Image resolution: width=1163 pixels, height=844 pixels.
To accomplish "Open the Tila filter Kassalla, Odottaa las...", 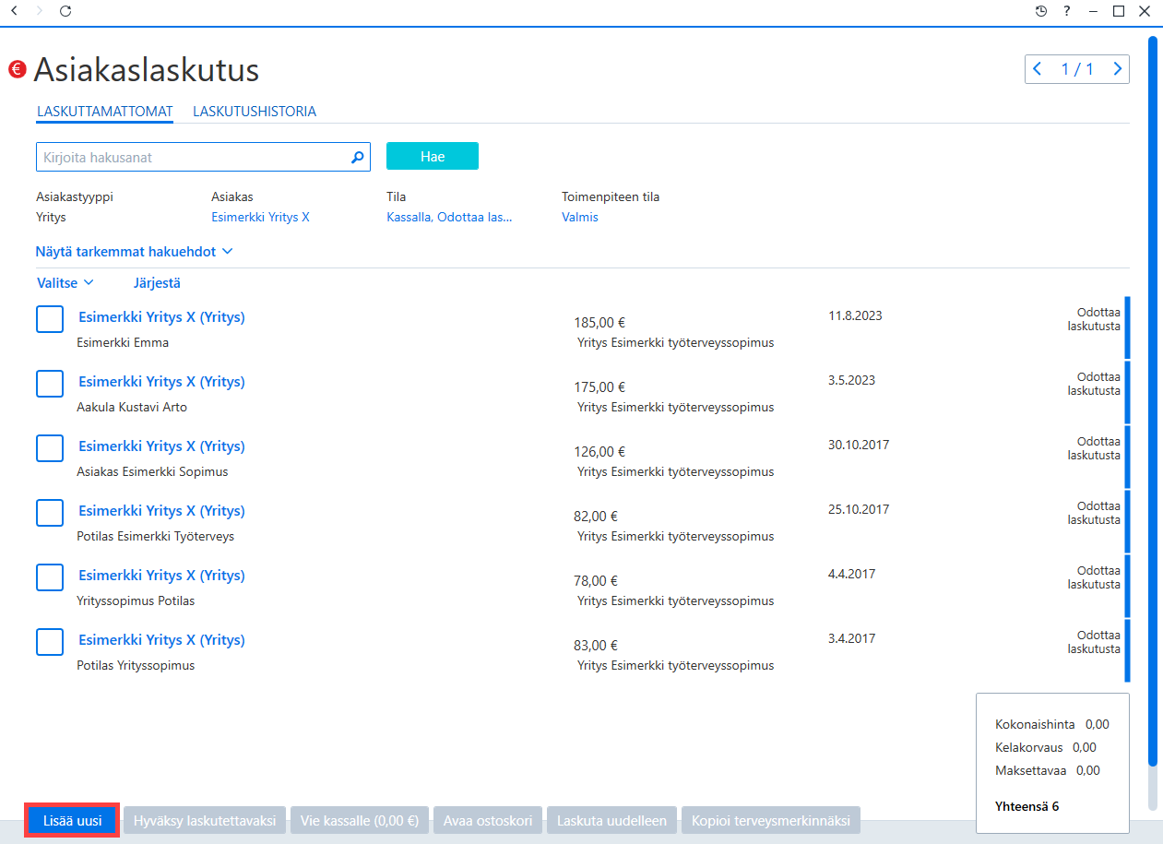I will pos(449,217).
